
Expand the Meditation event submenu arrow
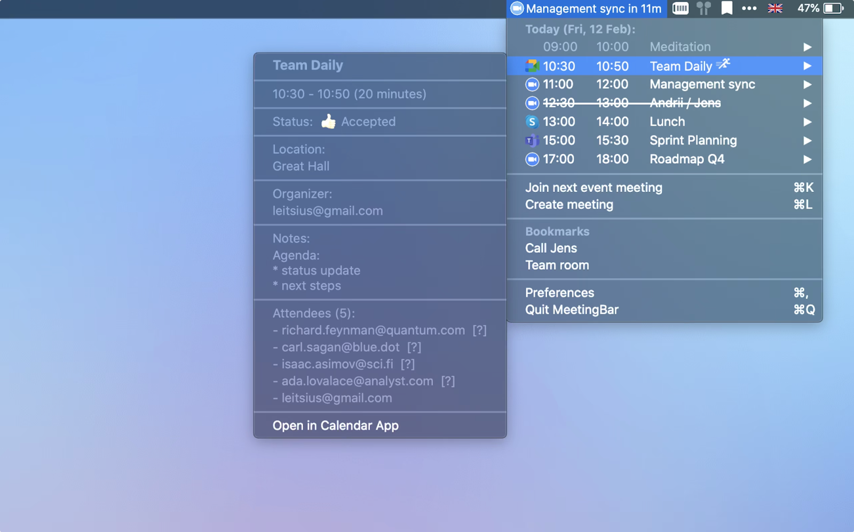[x=808, y=47]
